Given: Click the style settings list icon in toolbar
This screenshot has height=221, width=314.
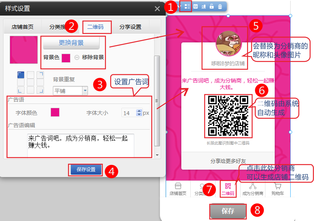Looking at the screenshot, I should coord(187,7).
